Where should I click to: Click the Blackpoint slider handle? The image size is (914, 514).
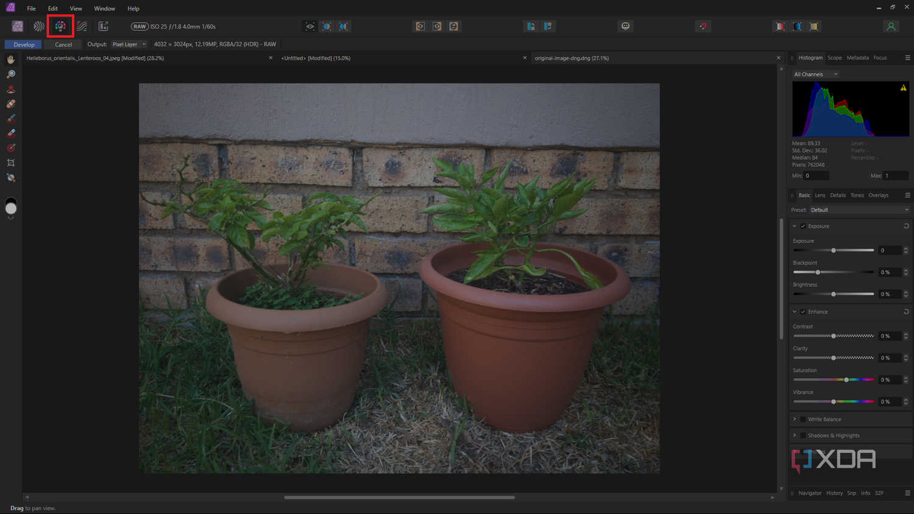[818, 272]
